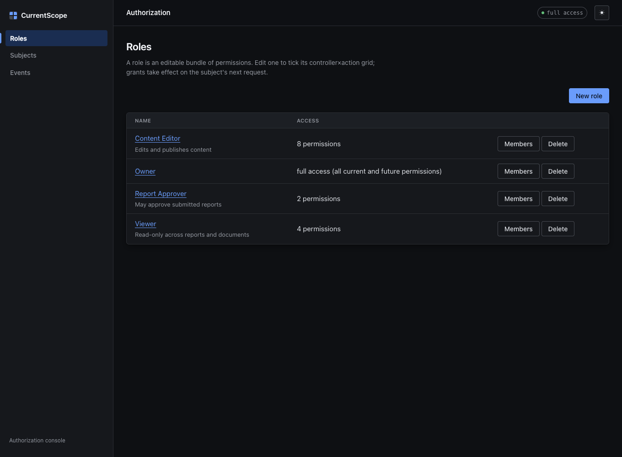The width and height of the screenshot is (622, 457).
Task: Click the '4 permissions' cell
Action: (x=319, y=229)
